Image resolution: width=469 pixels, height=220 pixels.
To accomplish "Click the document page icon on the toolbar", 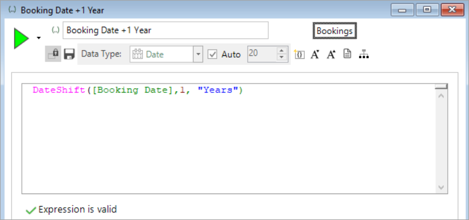I will pos(347,54).
